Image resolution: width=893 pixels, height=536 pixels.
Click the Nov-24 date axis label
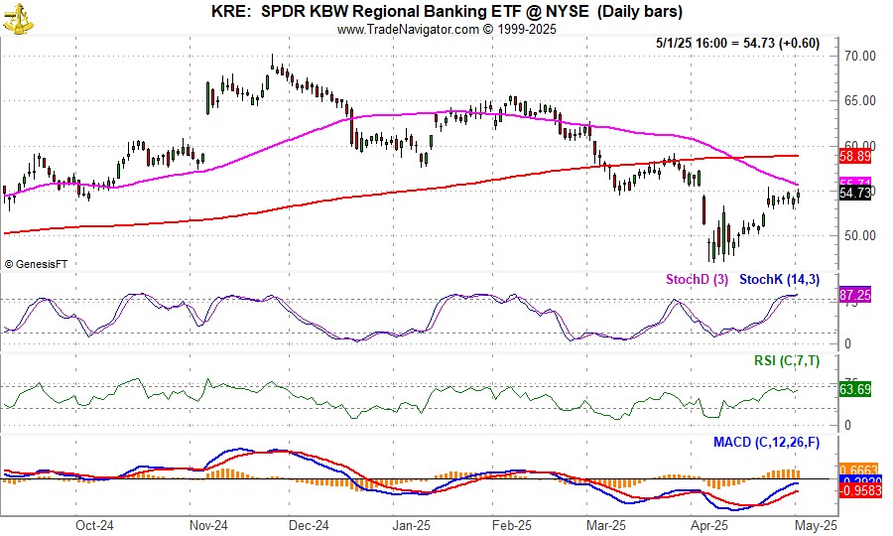click(x=208, y=525)
